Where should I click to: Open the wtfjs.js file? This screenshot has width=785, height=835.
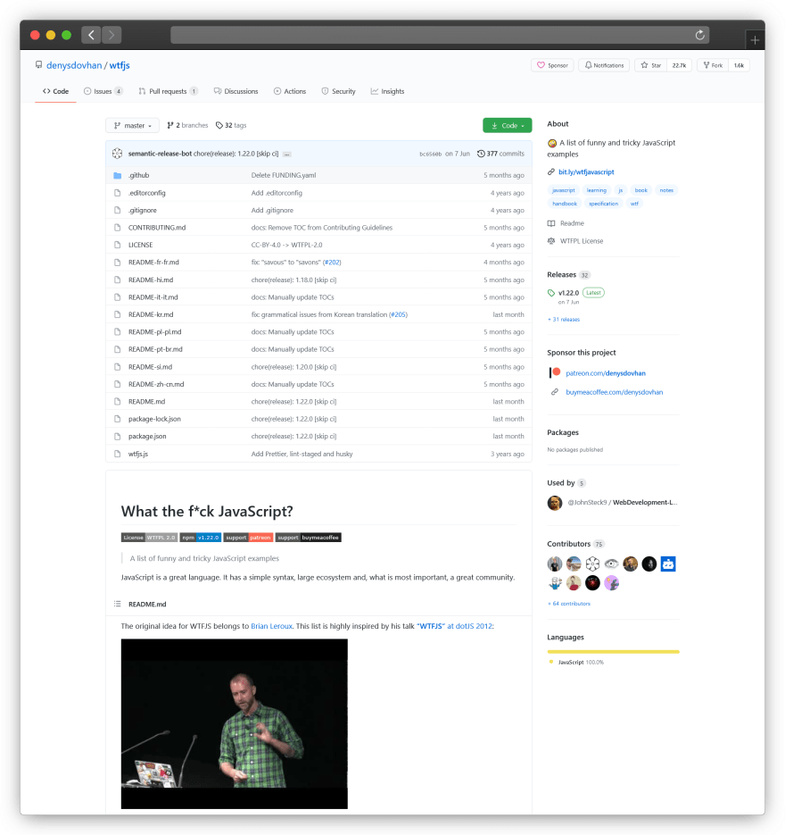pos(138,454)
